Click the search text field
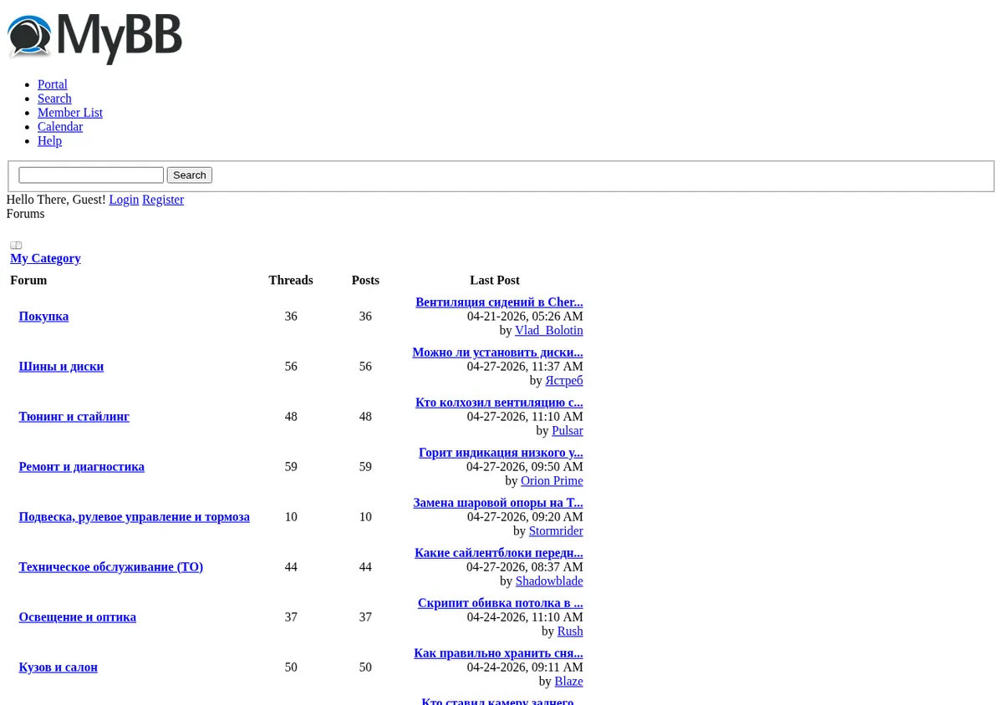Image resolution: width=1003 pixels, height=705 pixels. [91, 175]
